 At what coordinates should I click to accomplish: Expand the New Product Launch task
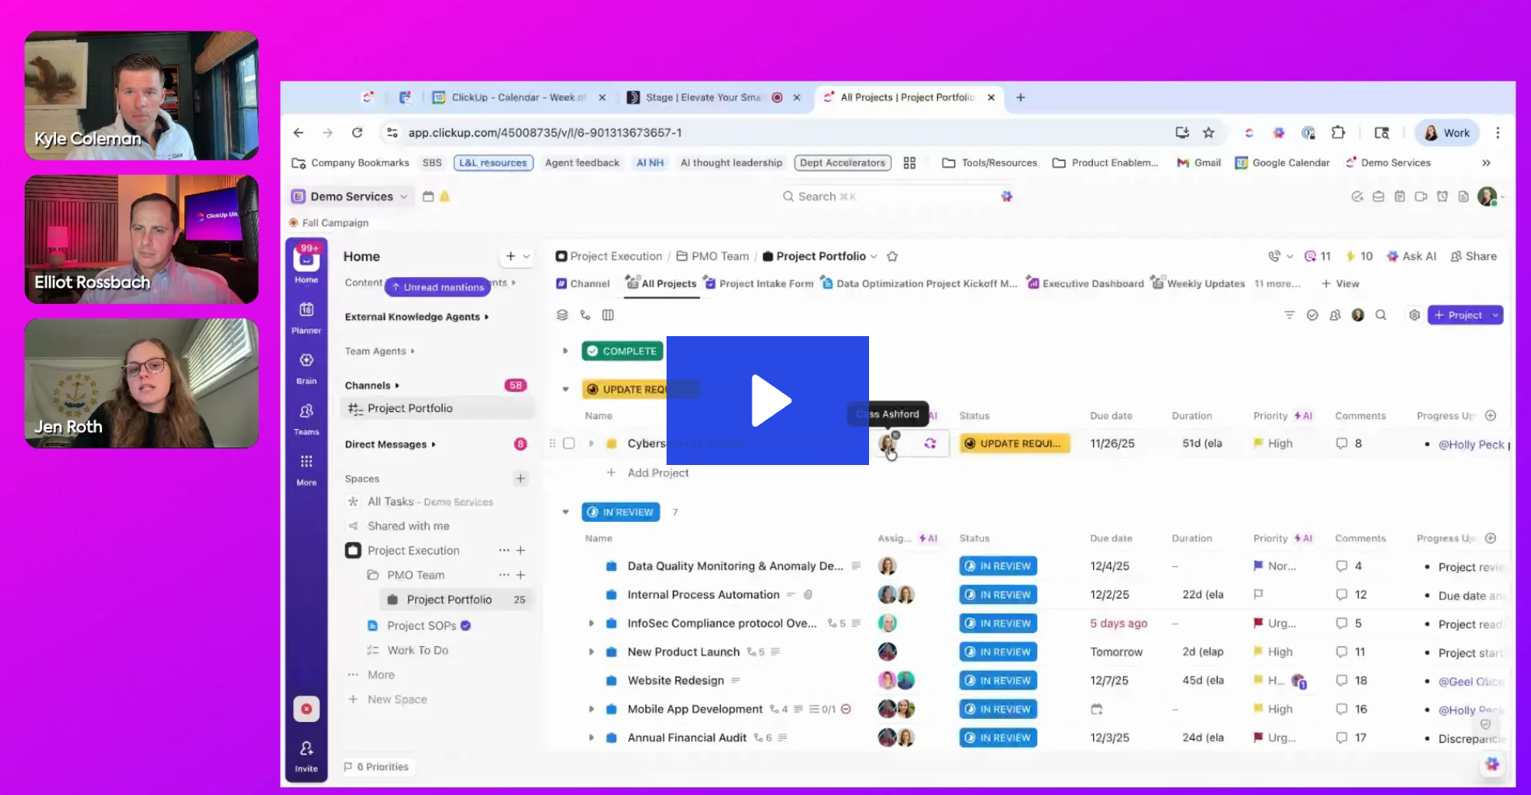pos(591,652)
